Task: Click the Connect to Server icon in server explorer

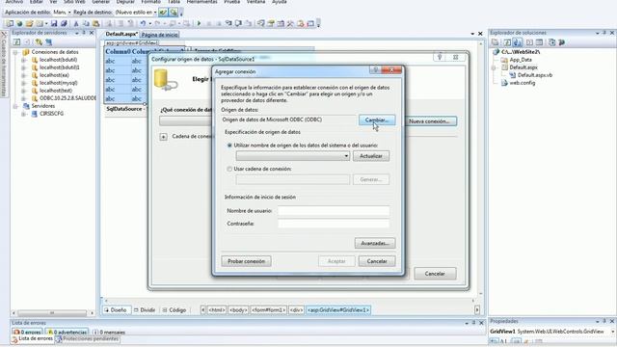Action: point(48,41)
